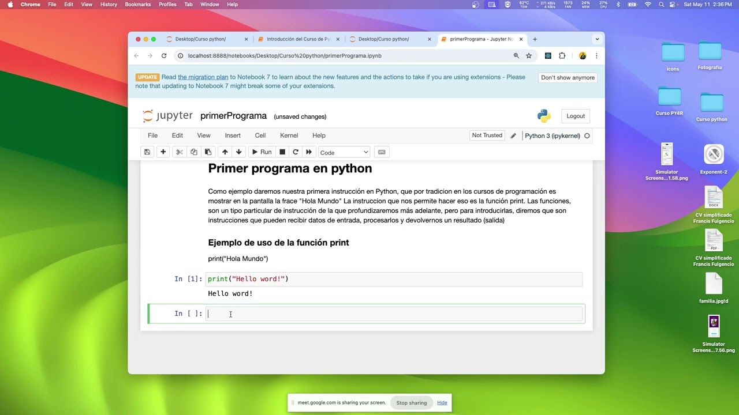Open the Jupyter View menu
This screenshot has width=739, height=415.
pyautogui.click(x=204, y=135)
